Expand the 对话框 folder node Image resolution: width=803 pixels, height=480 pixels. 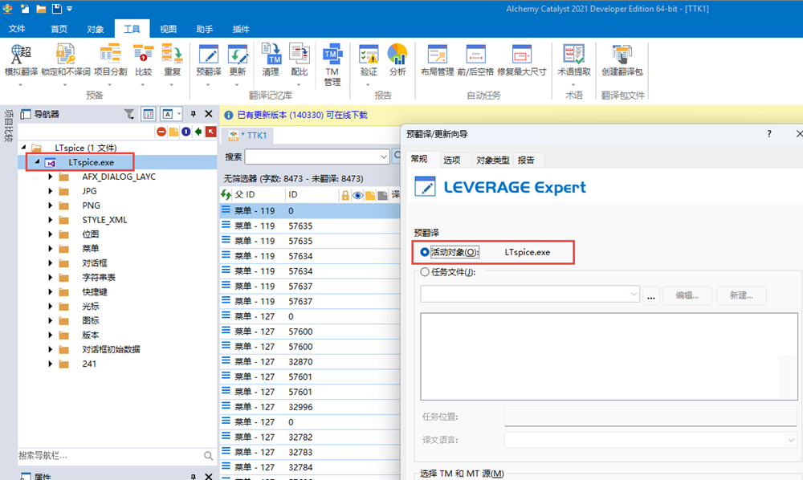(x=50, y=263)
